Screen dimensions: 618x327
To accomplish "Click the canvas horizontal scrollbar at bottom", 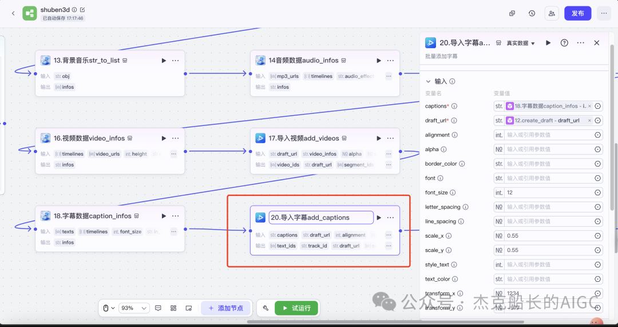I will (386, 322).
